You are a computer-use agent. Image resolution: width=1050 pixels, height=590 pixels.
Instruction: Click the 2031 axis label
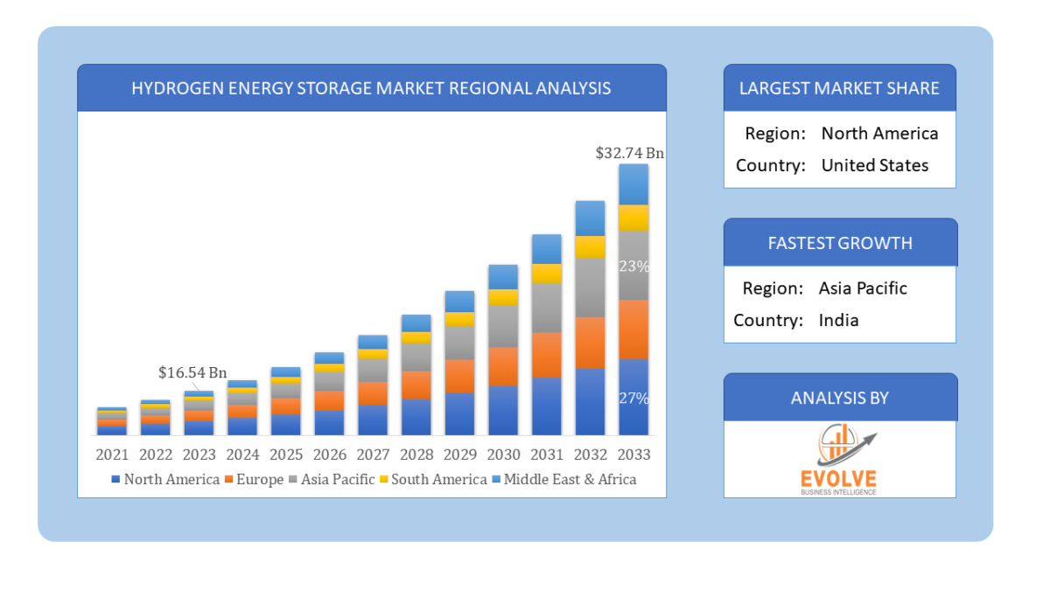pyautogui.click(x=547, y=455)
